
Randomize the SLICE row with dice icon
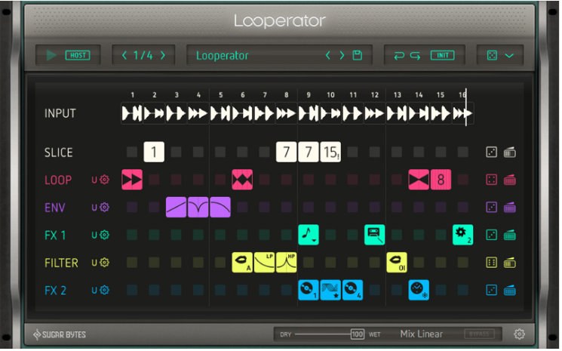click(x=491, y=152)
